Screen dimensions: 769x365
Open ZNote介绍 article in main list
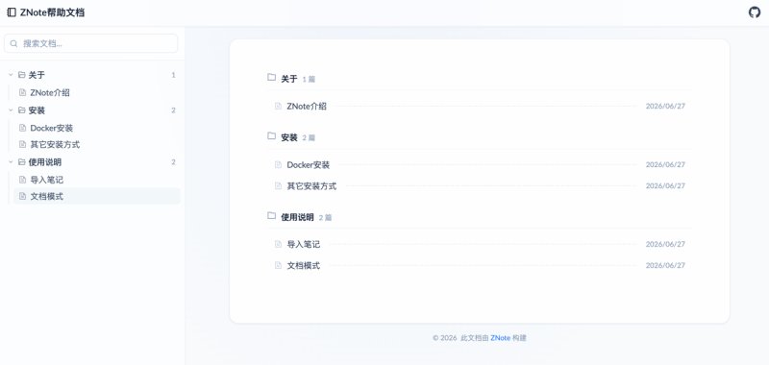pyautogui.click(x=307, y=106)
